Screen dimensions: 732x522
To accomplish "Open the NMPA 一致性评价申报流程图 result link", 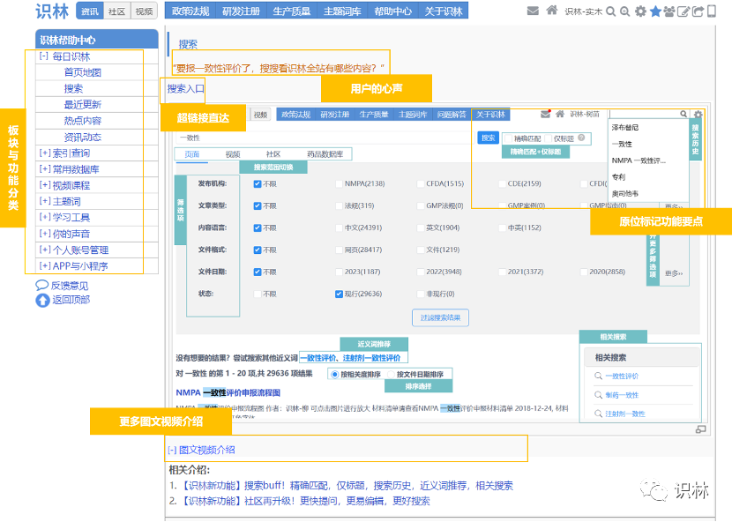I will tap(228, 392).
